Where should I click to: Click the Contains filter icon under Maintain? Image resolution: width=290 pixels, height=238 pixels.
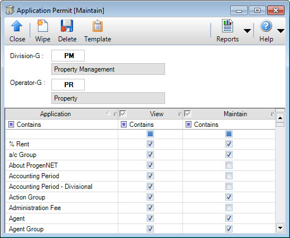[x=188, y=125]
